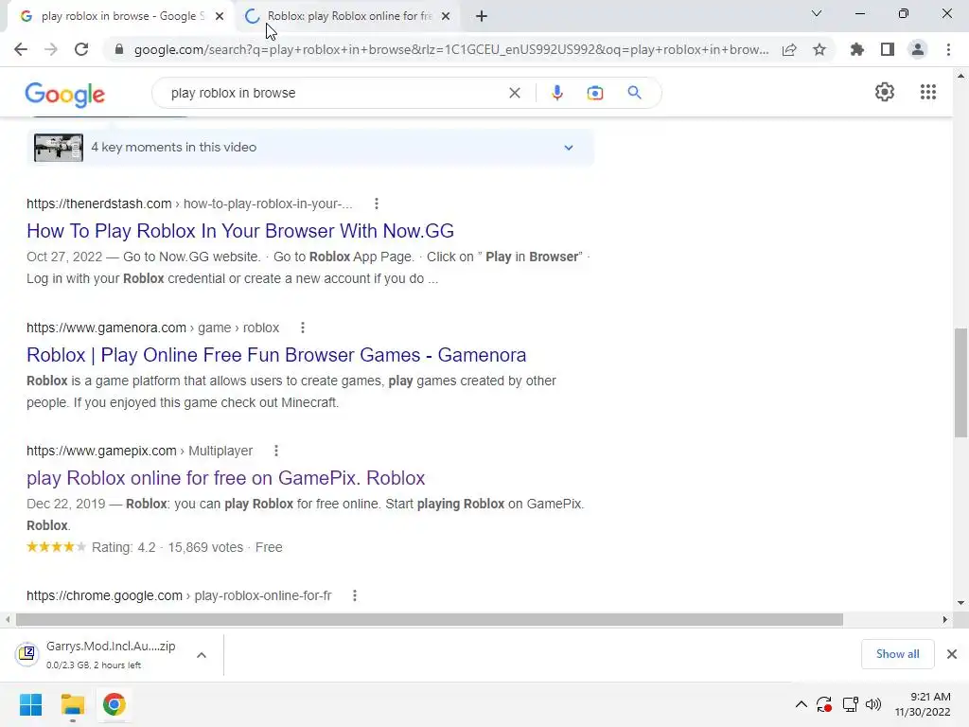Click the gamepix.com Multiplayer breadcrumb

[x=139, y=451]
